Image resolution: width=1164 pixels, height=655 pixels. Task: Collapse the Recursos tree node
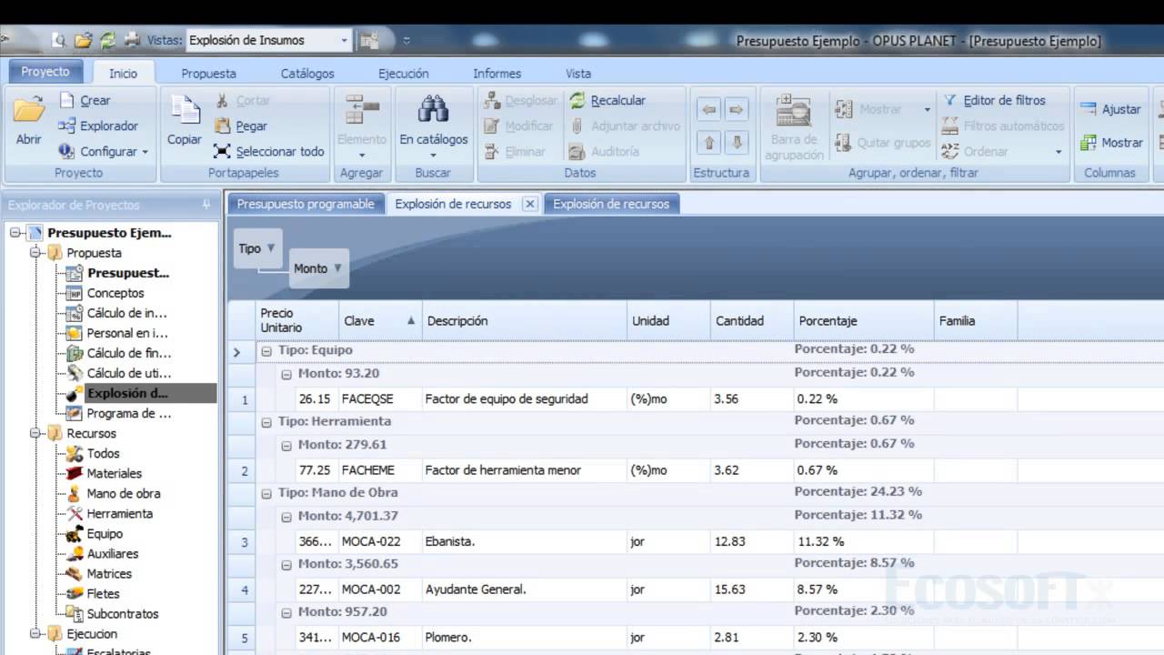click(35, 434)
